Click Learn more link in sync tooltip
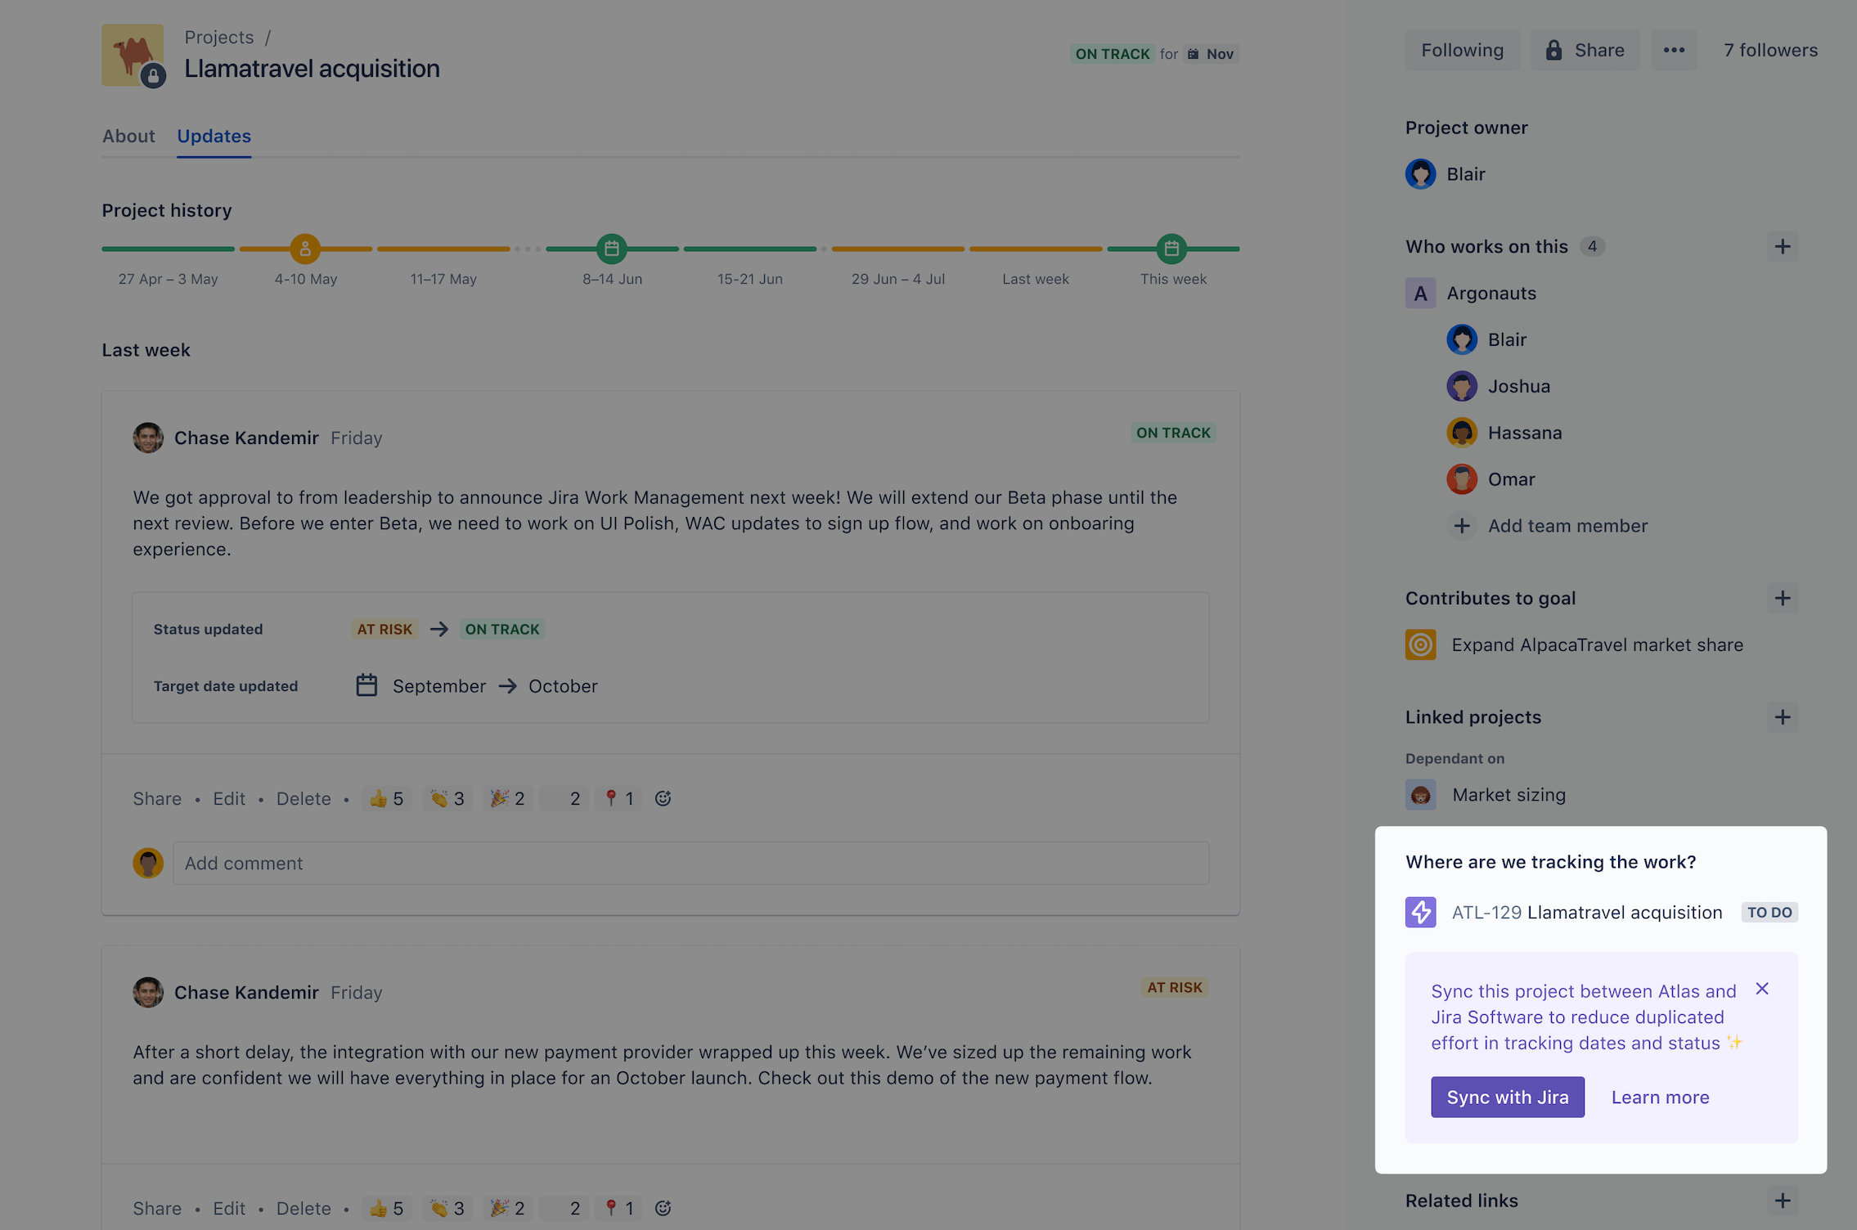This screenshot has height=1230, width=1857. (x=1659, y=1096)
